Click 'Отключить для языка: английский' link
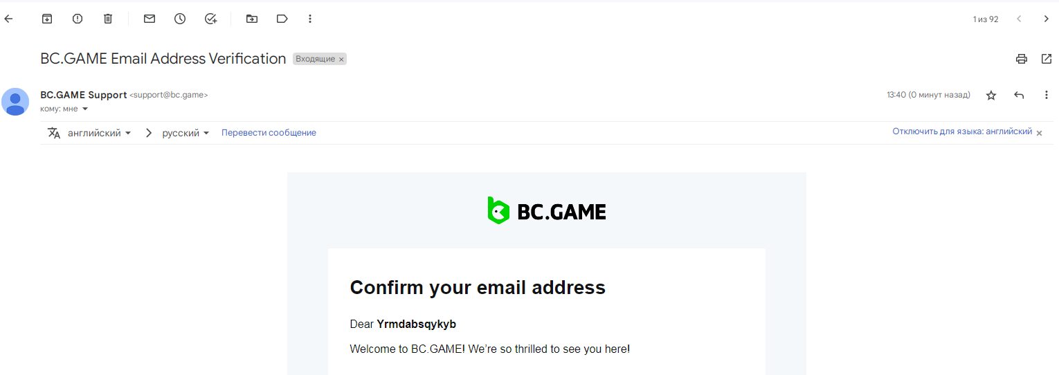 (x=962, y=131)
